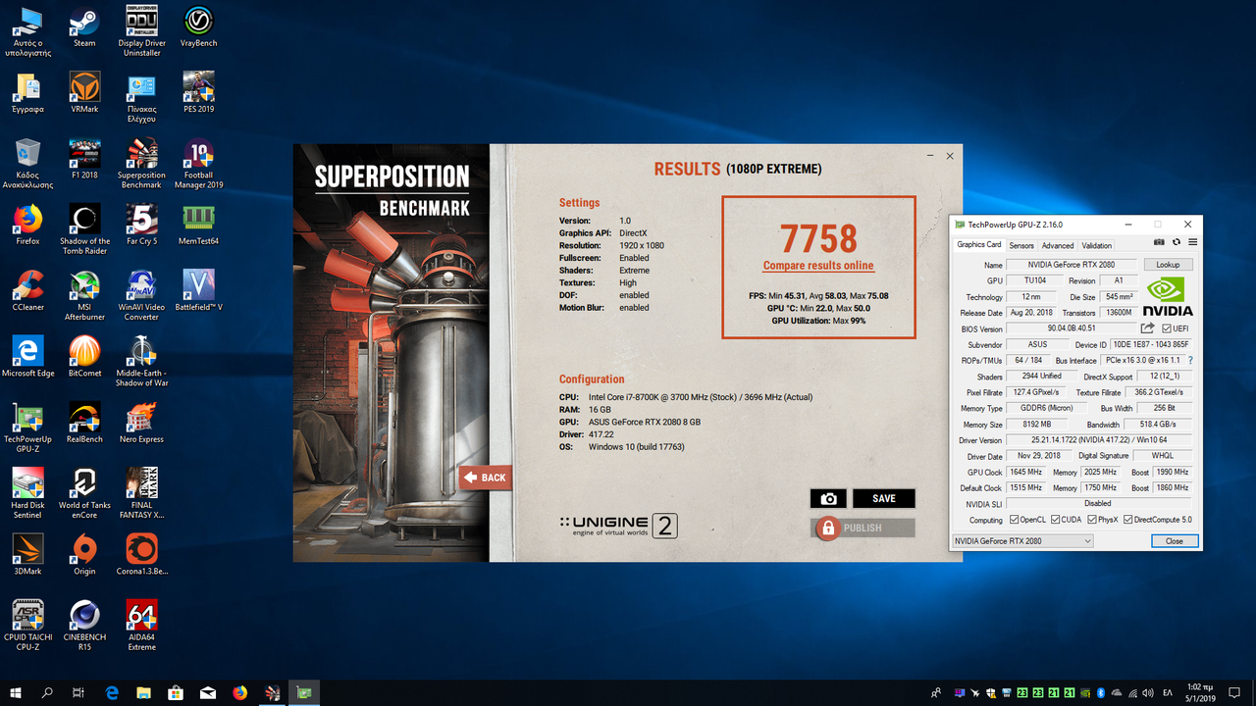Open the 3DMark desktop shortcut
1256x706 pixels.
tap(27, 554)
